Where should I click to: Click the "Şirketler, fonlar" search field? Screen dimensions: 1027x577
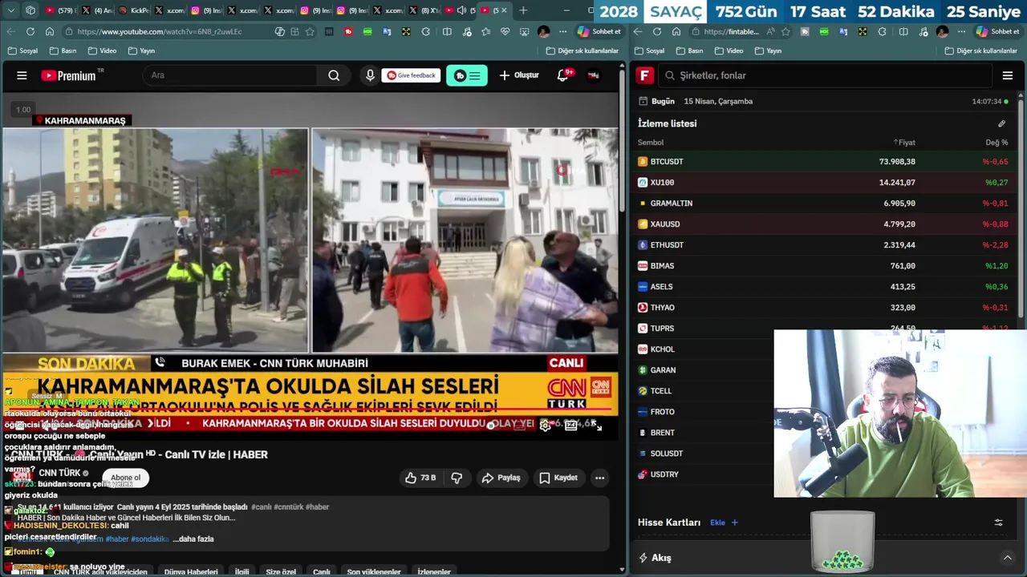[x=825, y=75]
